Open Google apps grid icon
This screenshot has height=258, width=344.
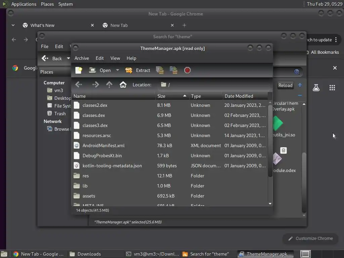(332, 88)
